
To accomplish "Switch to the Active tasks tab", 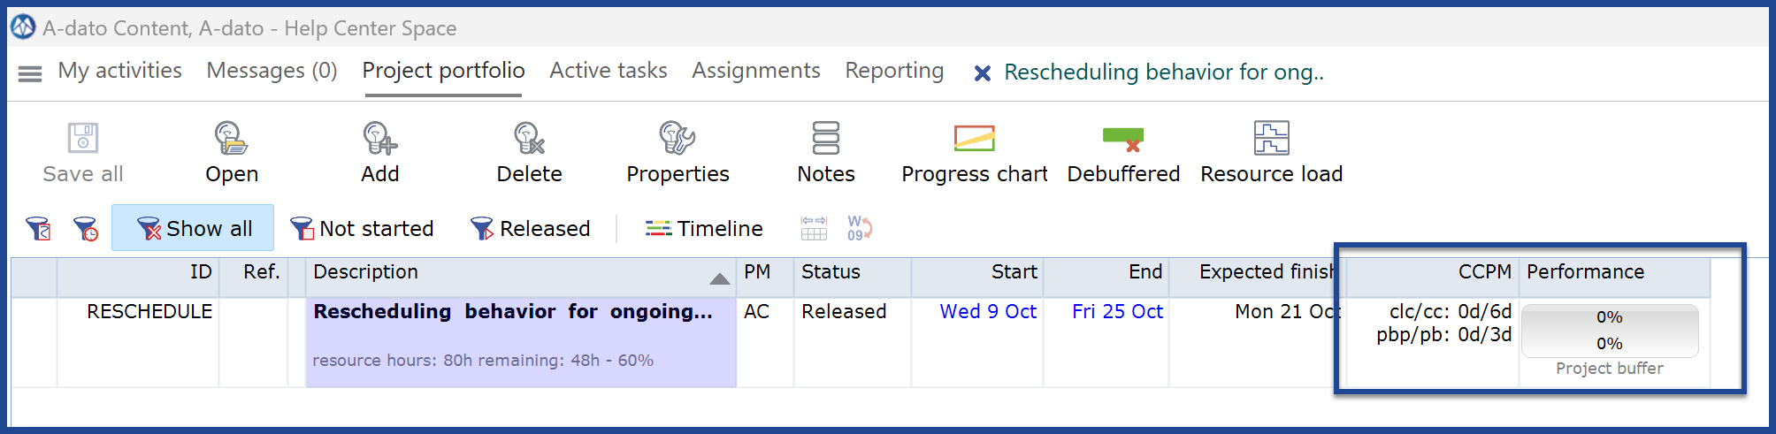I will 609,71.
